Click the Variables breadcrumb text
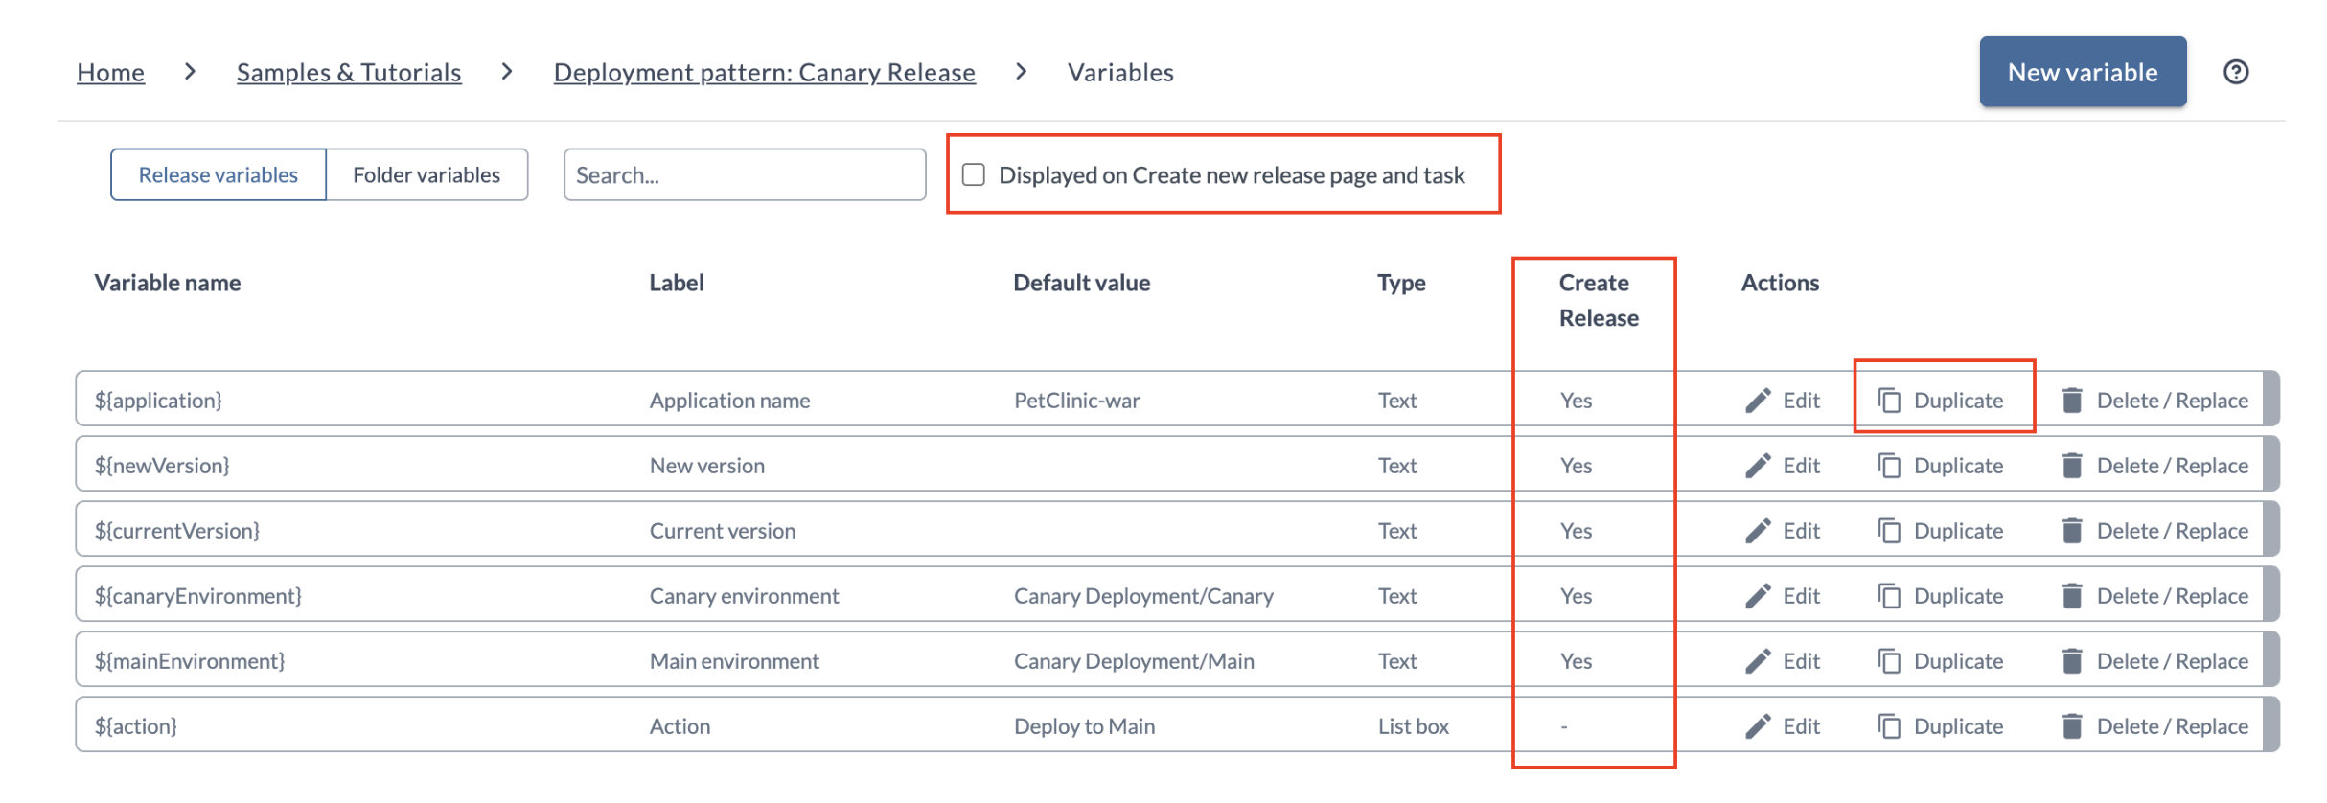Image resolution: width=2327 pixels, height=803 pixels. tap(1120, 73)
